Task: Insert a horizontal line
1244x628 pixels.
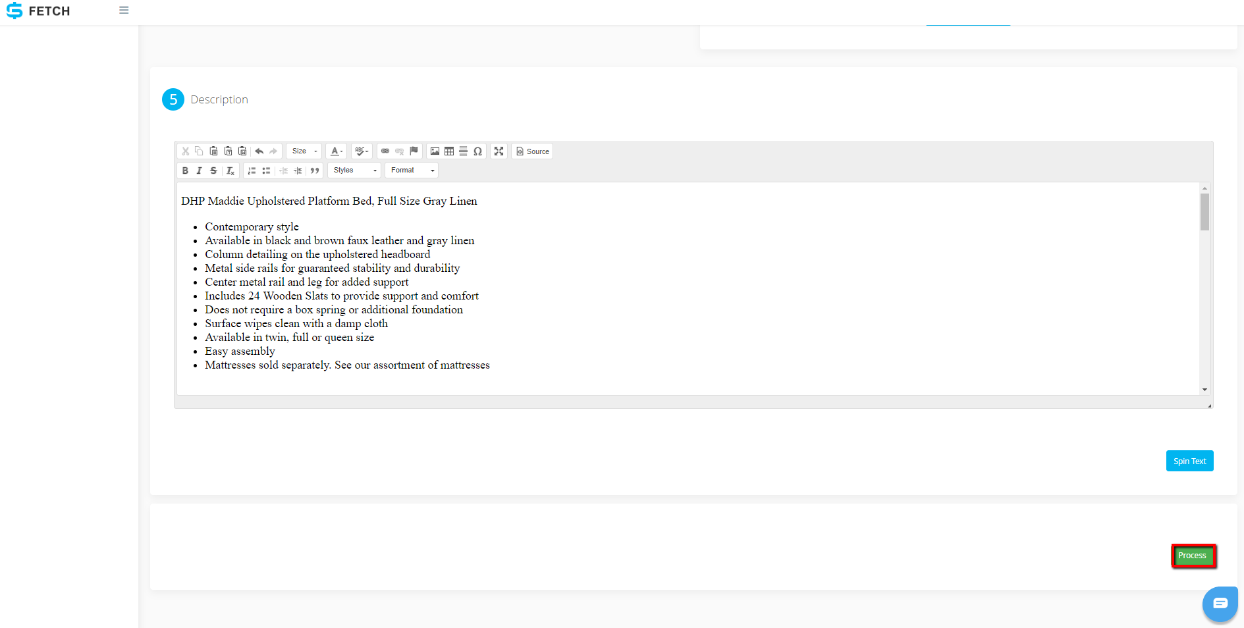Action: pos(463,151)
